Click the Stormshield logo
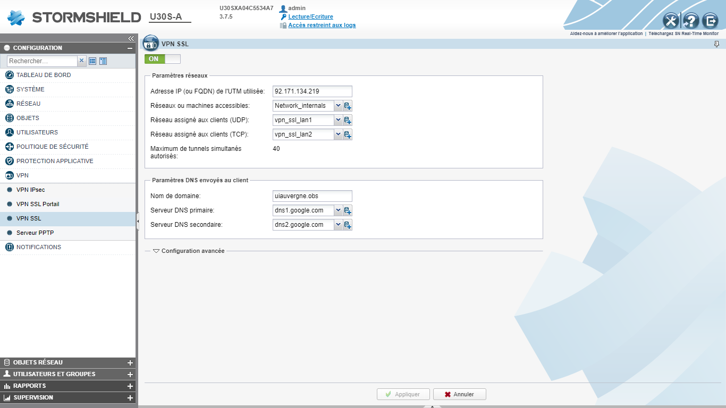The height and width of the screenshot is (408, 726). click(74, 17)
